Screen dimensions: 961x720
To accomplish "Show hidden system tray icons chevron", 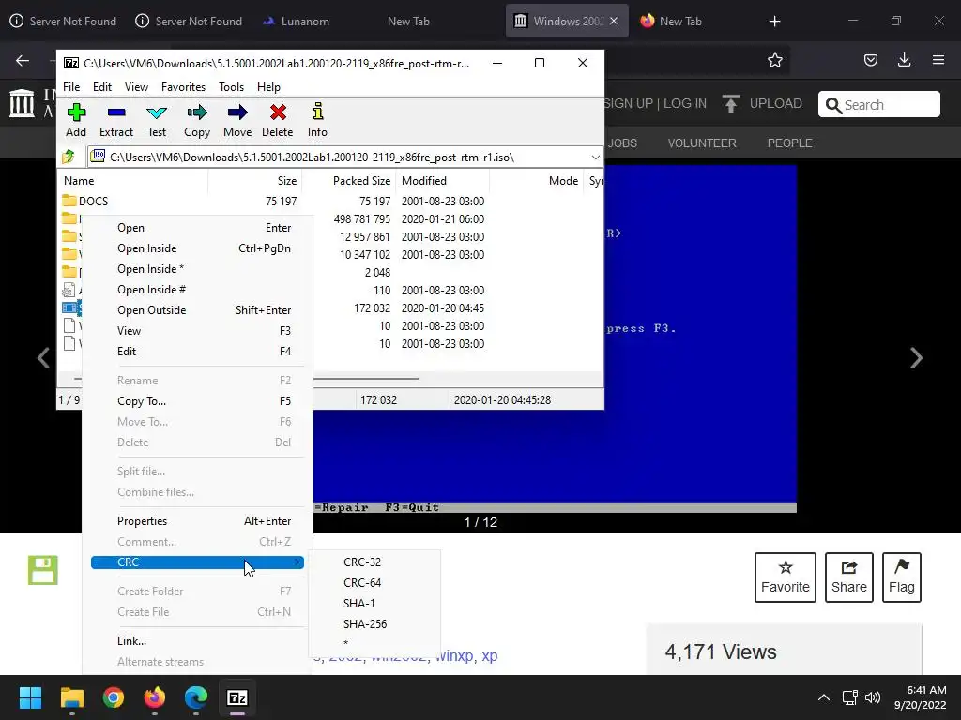I will point(824,697).
